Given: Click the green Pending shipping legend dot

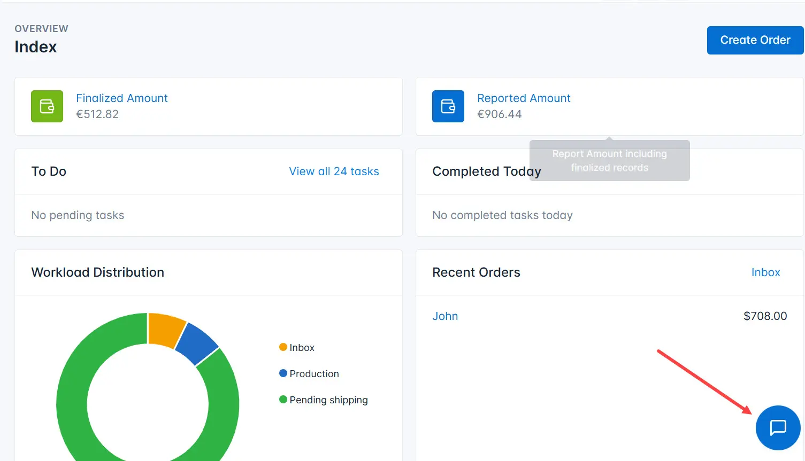Looking at the screenshot, I should pyautogui.click(x=283, y=400).
